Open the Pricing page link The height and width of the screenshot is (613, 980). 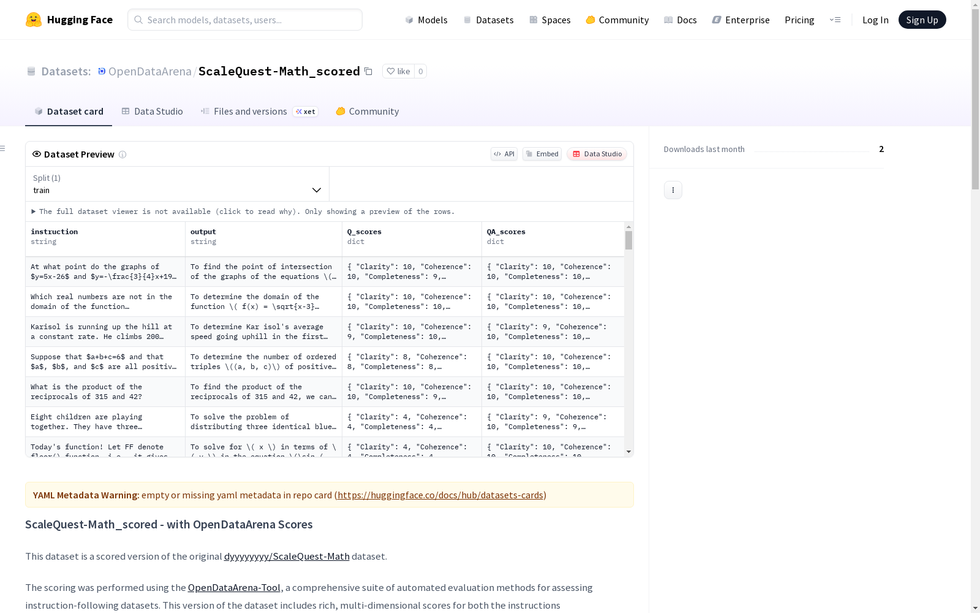click(799, 20)
